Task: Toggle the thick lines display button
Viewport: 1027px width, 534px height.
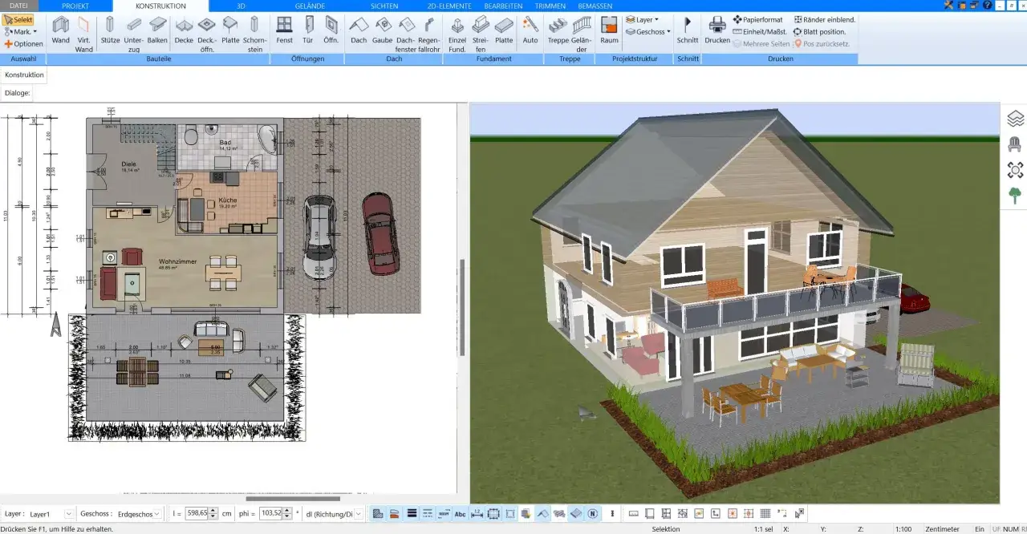Action: [x=412, y=513]
